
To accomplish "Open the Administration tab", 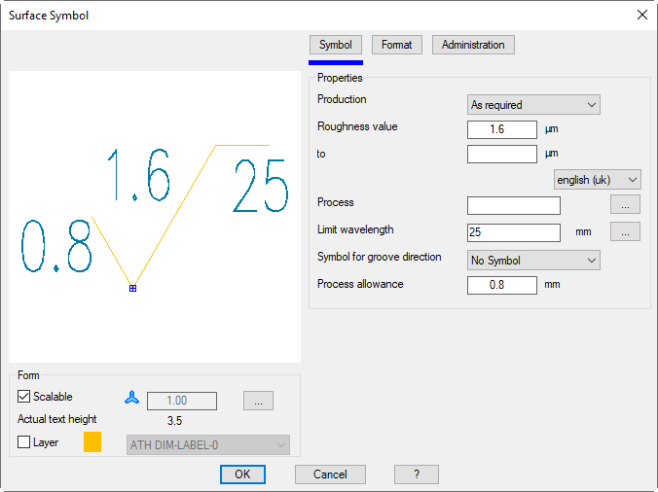I will pyautogui.click(x=473, y=45).
